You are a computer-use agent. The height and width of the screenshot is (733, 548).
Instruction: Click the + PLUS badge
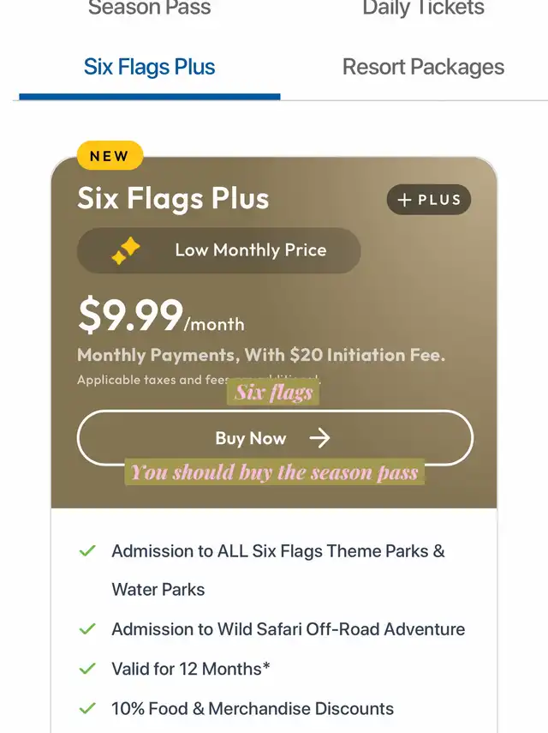[428, 200]
